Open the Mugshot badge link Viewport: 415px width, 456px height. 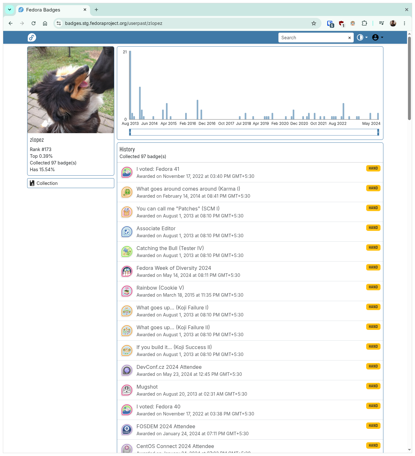point(147,387)
